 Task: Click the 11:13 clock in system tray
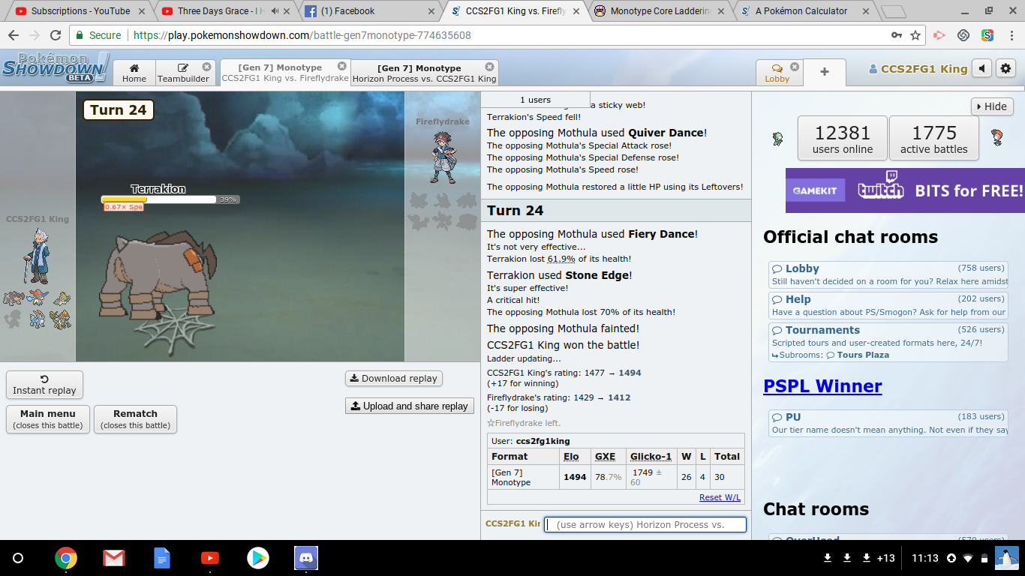pos(925,558)
